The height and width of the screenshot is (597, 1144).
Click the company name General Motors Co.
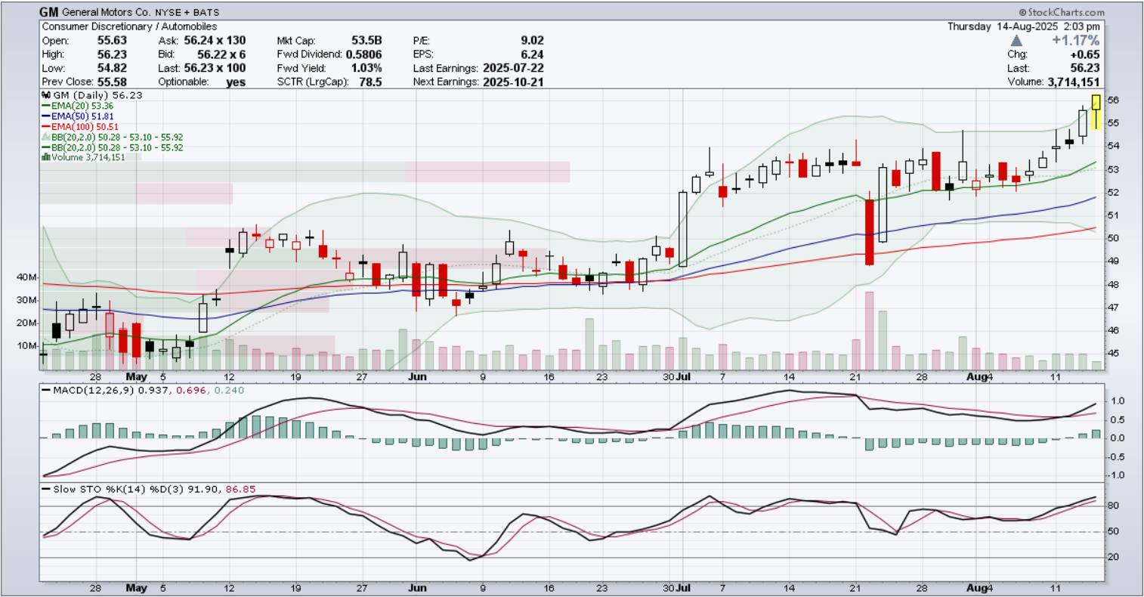(107, 13)
